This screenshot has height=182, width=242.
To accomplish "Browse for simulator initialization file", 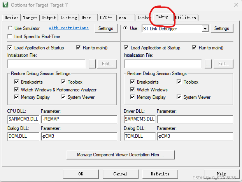I will 92,64.
